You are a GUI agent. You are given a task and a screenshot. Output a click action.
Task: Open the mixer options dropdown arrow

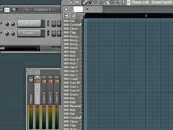[30, 72]
